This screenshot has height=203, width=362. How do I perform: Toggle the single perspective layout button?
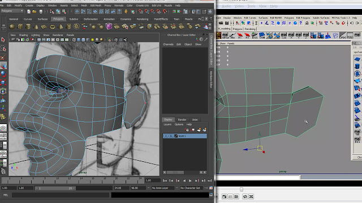[x=3, y=128]
